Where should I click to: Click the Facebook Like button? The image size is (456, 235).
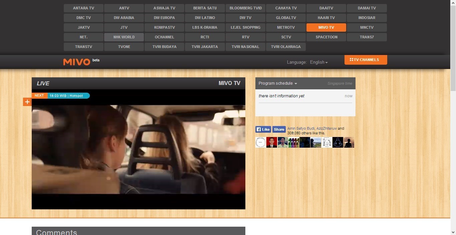263,129
